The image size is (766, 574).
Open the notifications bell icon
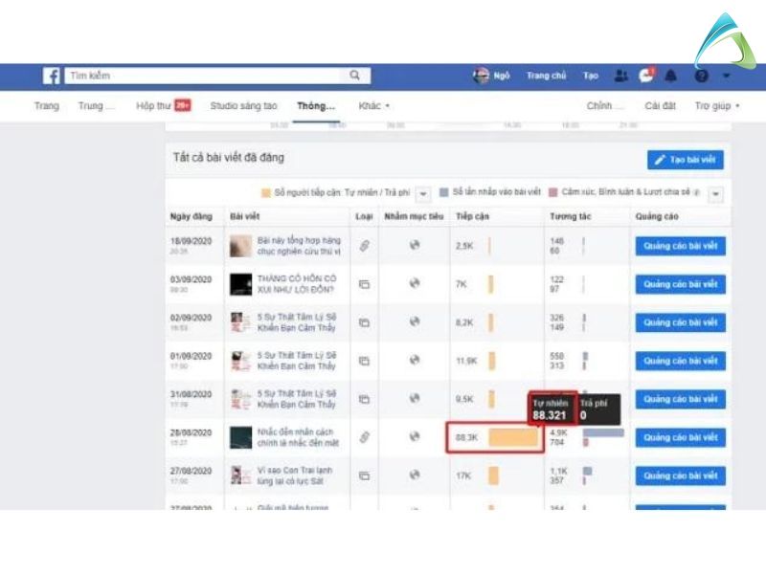click(x=671, y=76)
